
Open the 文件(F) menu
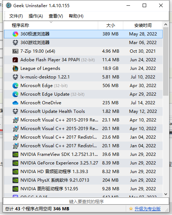[x=16, y=16]
